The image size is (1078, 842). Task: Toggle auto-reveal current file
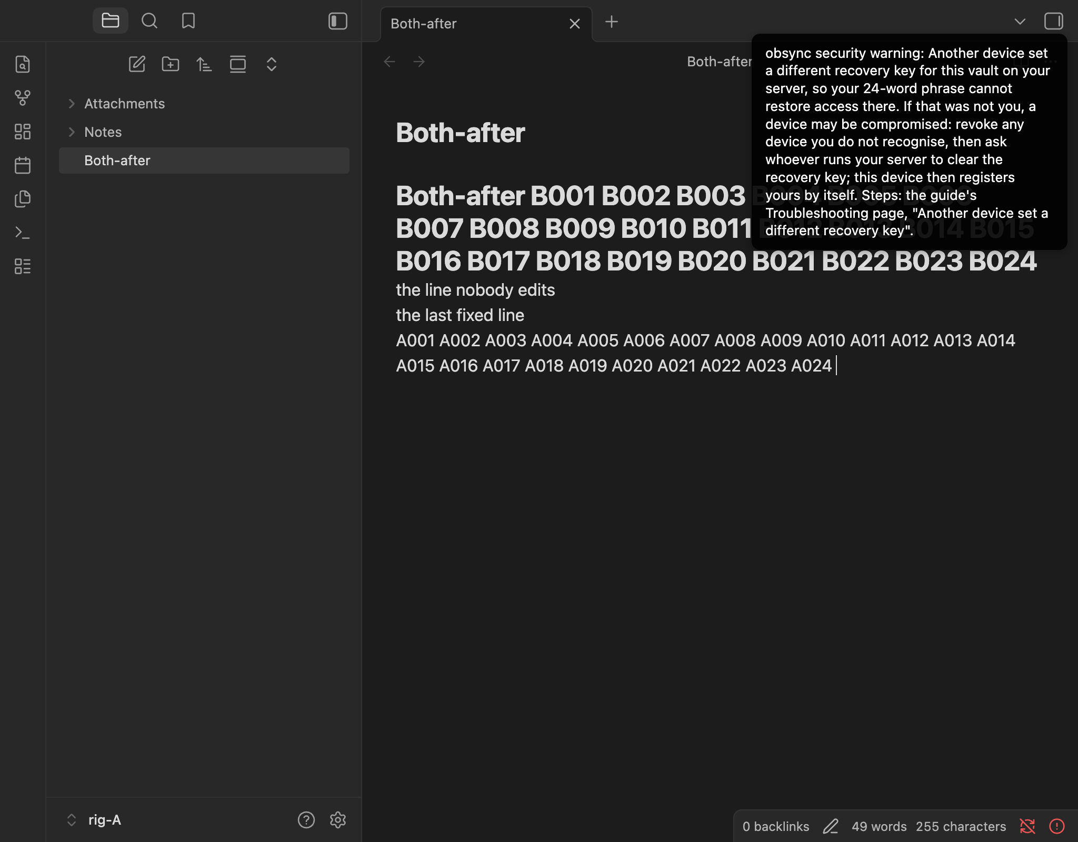(x=238, y=64)
